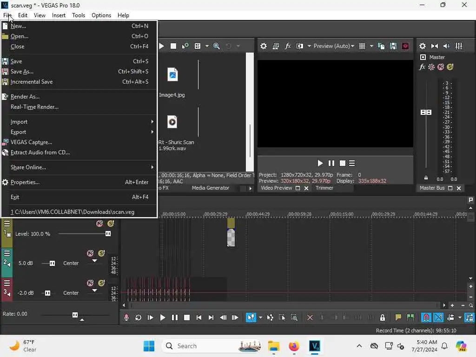Choose selection edit tool icon
The width and height of the screenshot is (476, 357).
point(282,317)
